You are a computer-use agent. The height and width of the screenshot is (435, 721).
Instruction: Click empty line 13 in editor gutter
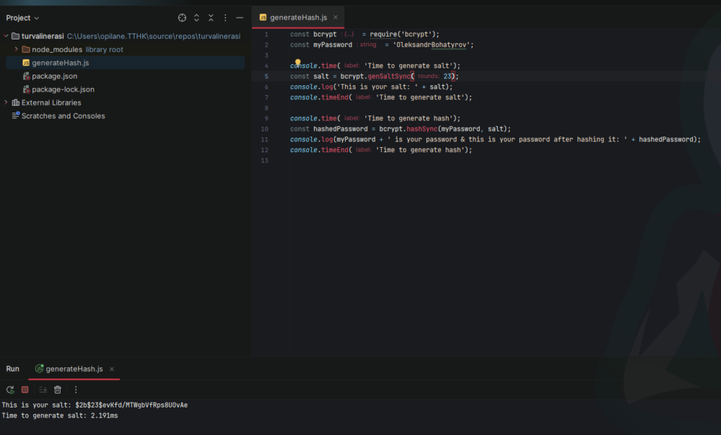point(265,160)
